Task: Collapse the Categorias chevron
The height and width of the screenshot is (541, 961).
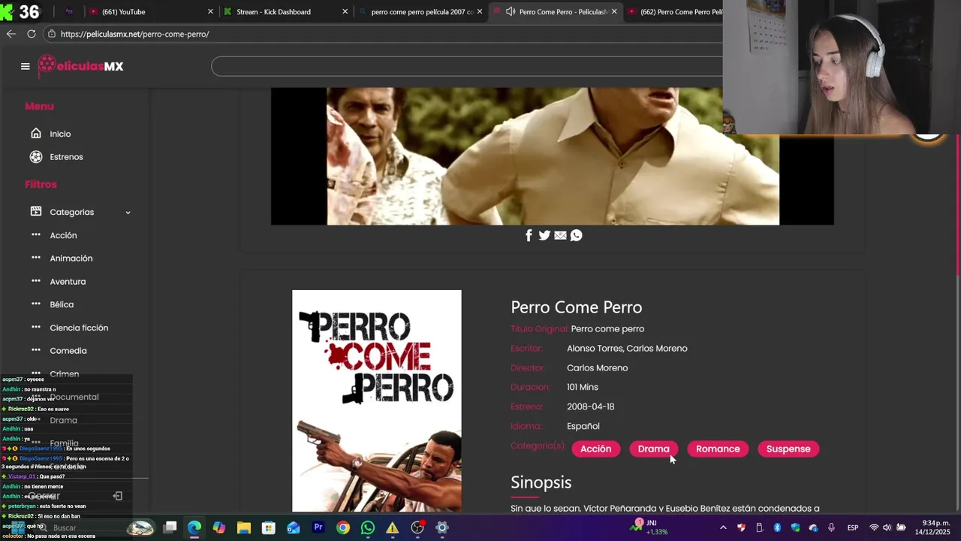Action: (128, 213)
